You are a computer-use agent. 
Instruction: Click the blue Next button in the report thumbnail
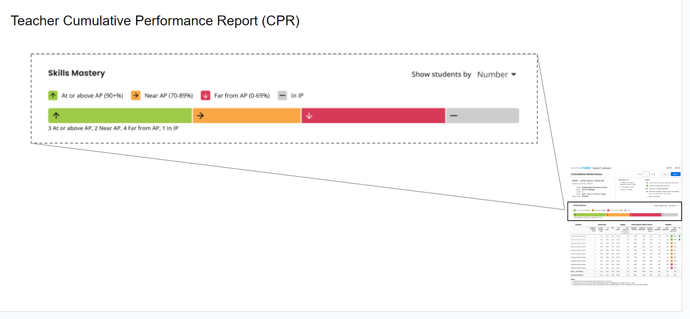click(676, 174)
